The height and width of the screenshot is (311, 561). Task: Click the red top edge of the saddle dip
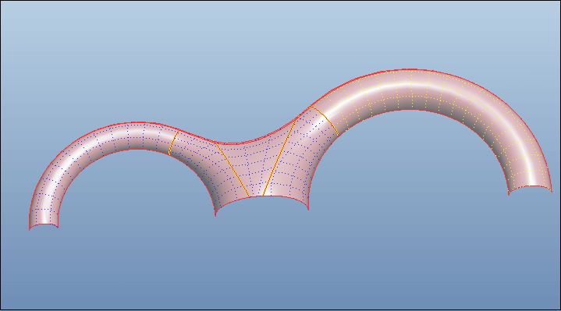point(229,143)
